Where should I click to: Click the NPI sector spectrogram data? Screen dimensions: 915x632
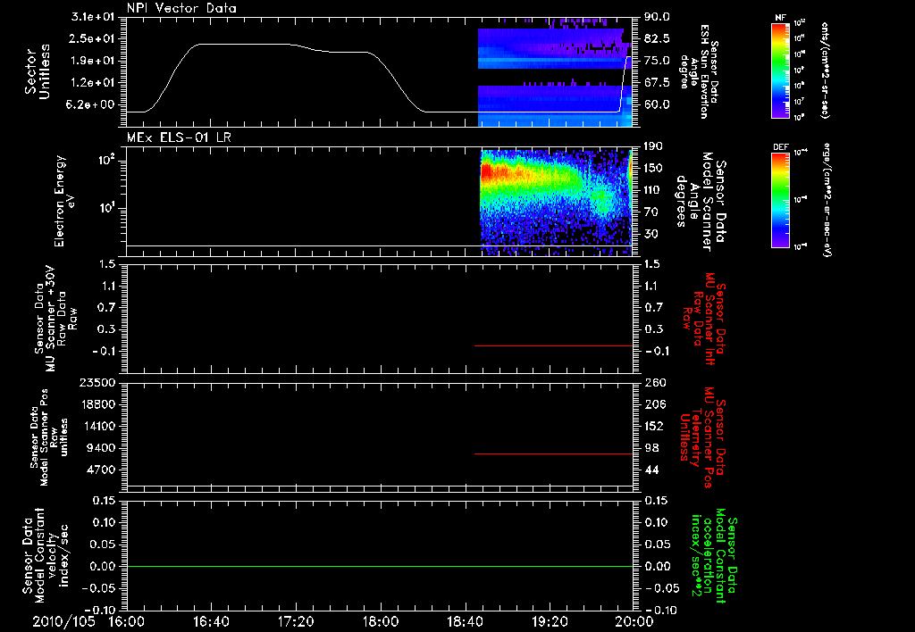554,71
